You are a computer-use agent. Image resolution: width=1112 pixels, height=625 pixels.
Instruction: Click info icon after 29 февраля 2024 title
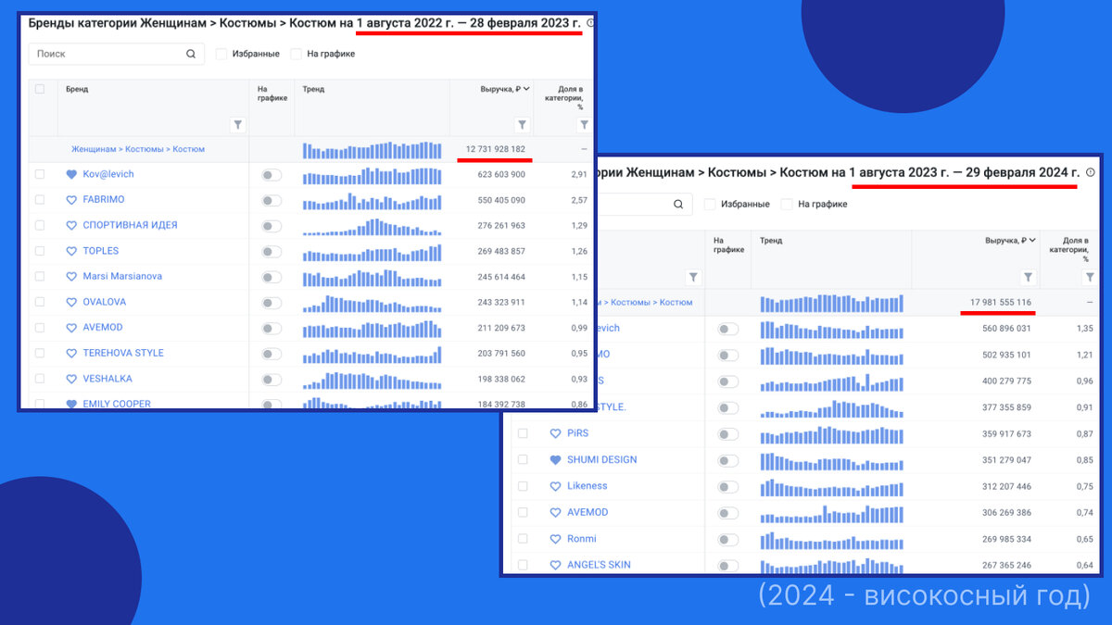pos(1090,172)
